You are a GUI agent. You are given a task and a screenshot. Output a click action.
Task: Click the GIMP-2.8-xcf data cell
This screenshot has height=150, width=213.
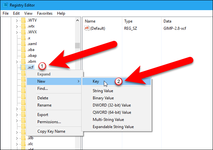175,28
